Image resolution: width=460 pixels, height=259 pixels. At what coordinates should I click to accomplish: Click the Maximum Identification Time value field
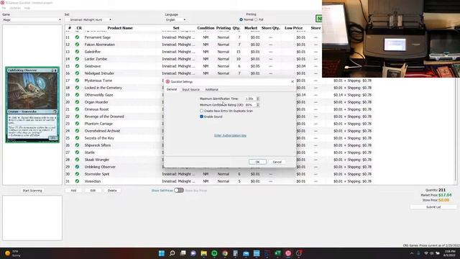pyautogui.click(x=251, y=99)
